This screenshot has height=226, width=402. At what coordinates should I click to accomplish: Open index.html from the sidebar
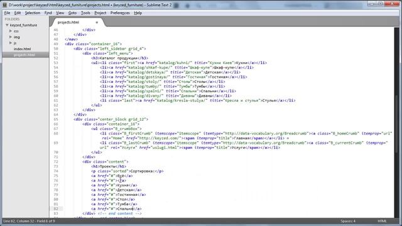click(23, 49)
